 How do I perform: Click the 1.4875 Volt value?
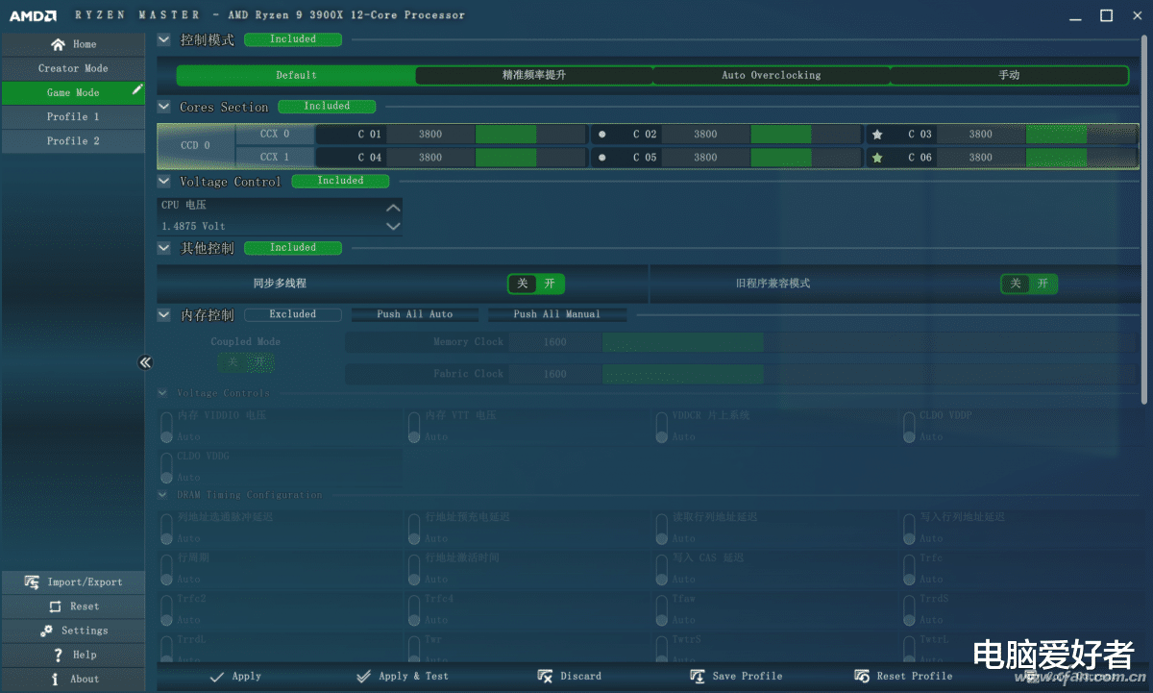pos(194,227)
